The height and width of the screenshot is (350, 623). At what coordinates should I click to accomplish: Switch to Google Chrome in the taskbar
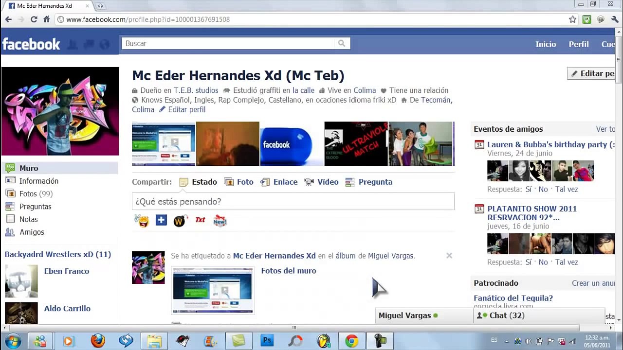352,341
